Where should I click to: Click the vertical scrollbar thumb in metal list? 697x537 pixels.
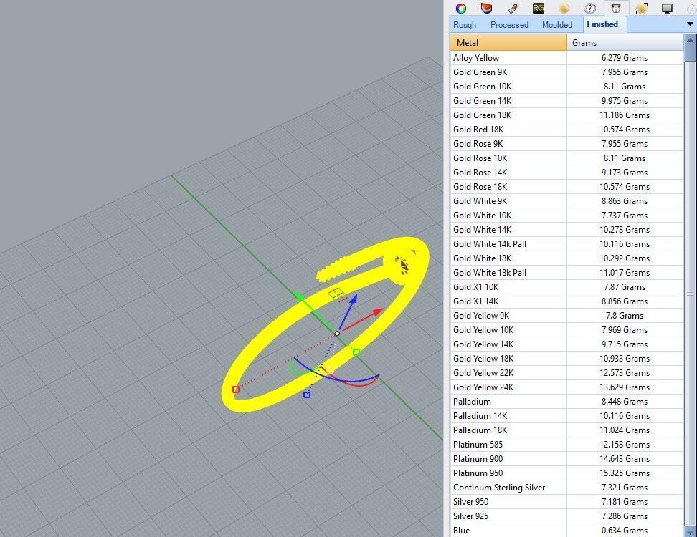tap(690, 293)
